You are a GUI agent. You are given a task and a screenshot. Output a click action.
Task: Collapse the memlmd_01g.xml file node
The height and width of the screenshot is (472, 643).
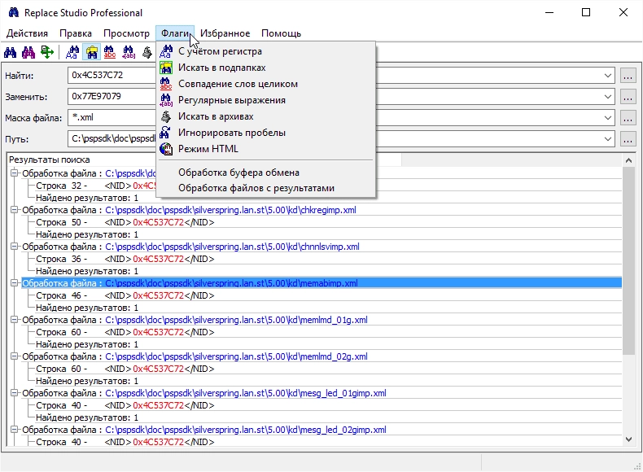[15, 320]
